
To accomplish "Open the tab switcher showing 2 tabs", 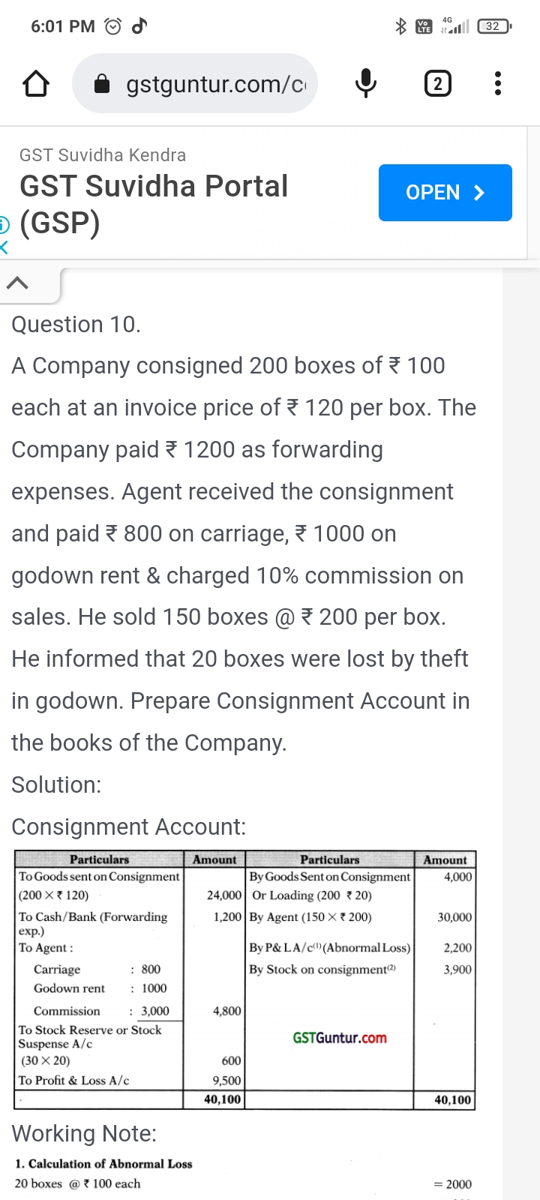I will click(438, 83).
